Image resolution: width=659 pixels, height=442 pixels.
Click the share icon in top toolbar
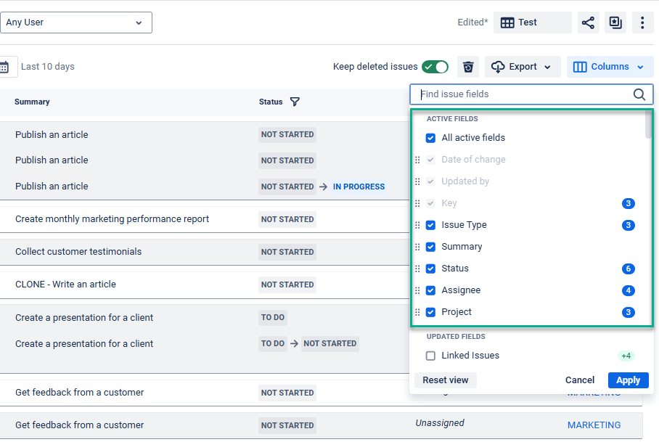589,22
